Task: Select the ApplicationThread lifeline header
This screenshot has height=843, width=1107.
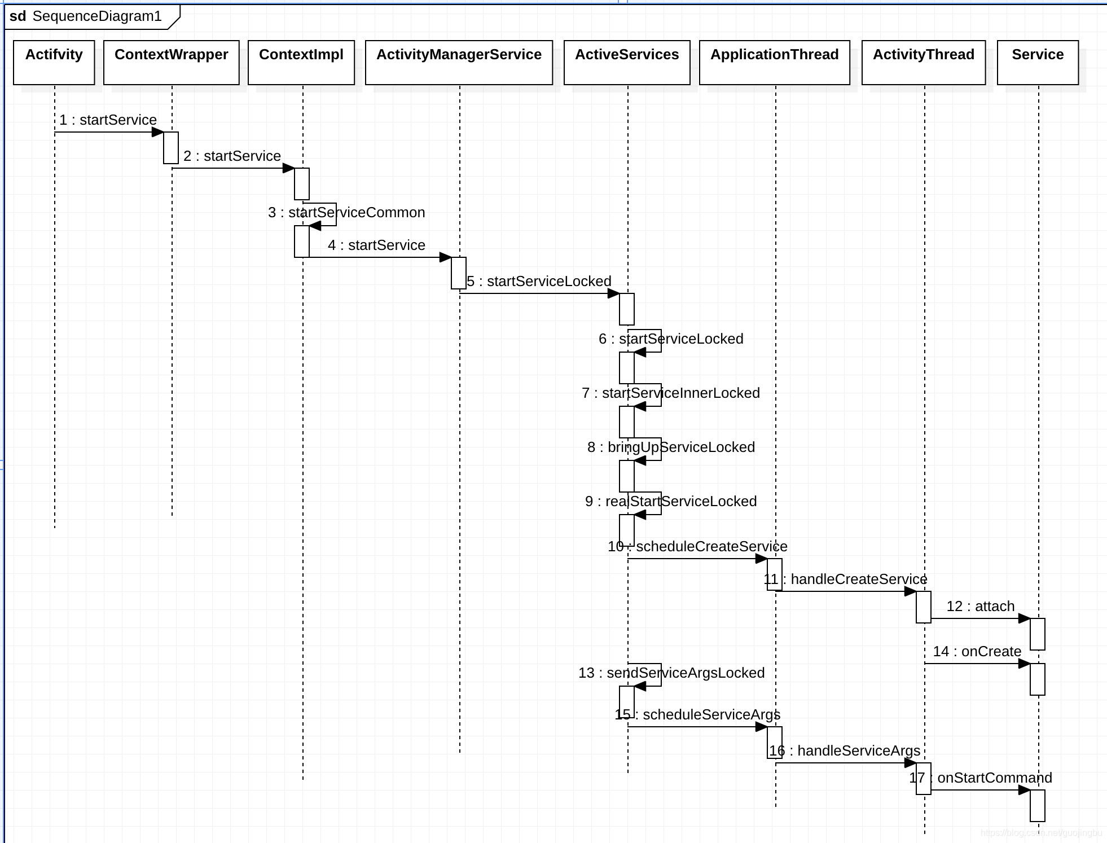Action: click(x=775, y=63)
